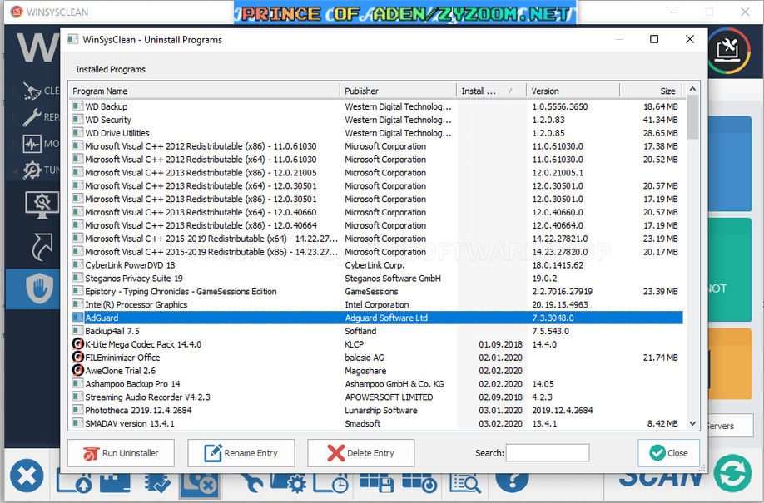Click the folder with gear icon in the bottom toolbar

289,482
